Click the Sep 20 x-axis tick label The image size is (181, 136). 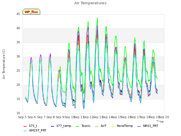164,117
